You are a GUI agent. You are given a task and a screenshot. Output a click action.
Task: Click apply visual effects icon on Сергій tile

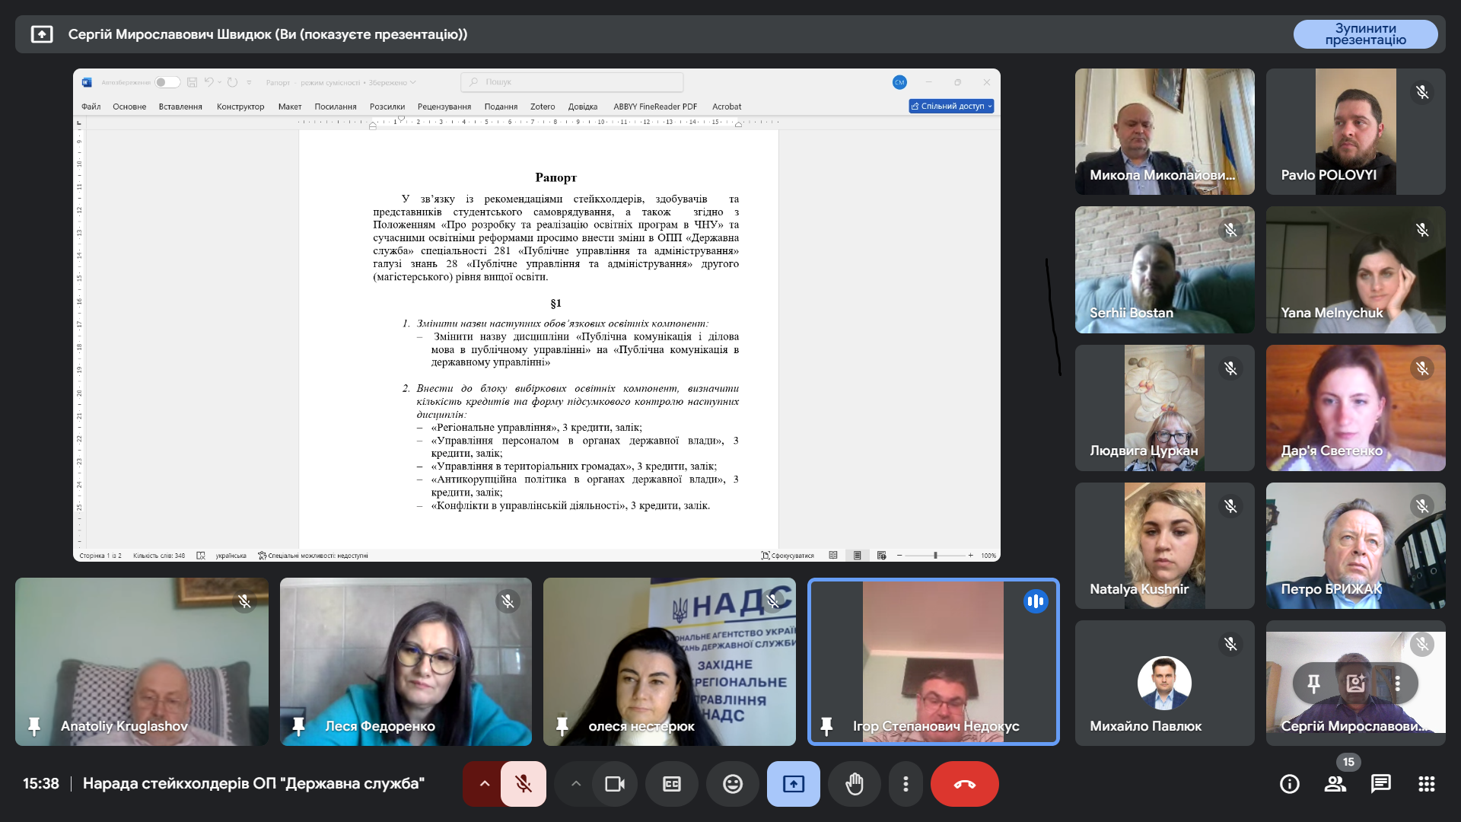[1355, 683]
